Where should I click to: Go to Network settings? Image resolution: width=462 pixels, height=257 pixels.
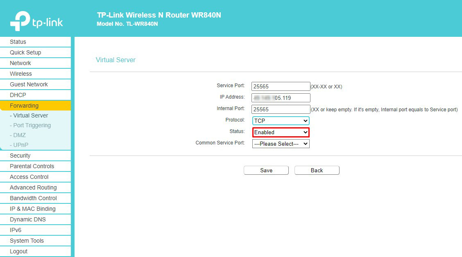[35, 63]
